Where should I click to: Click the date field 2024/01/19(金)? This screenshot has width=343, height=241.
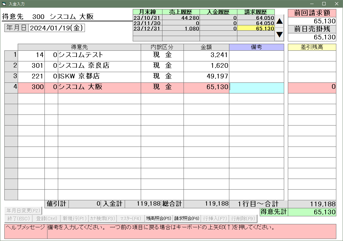pyautogui.click(x=56, y=28)
